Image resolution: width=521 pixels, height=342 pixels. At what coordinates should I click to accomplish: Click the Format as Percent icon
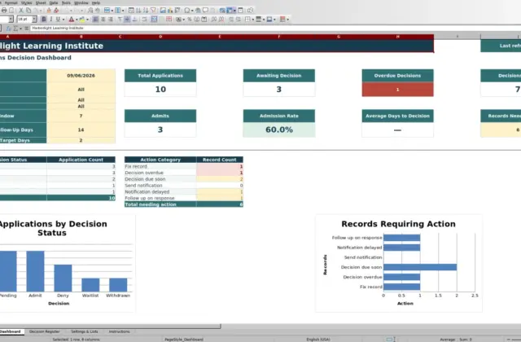click(x=190, y=20)
